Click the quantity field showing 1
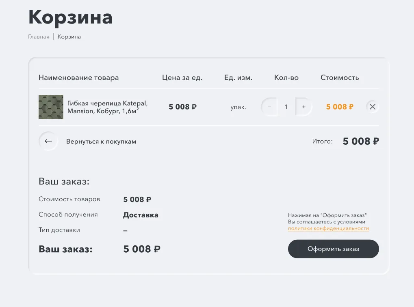The height and width of the screenshot is (307, 414). (x=286, y=107)
